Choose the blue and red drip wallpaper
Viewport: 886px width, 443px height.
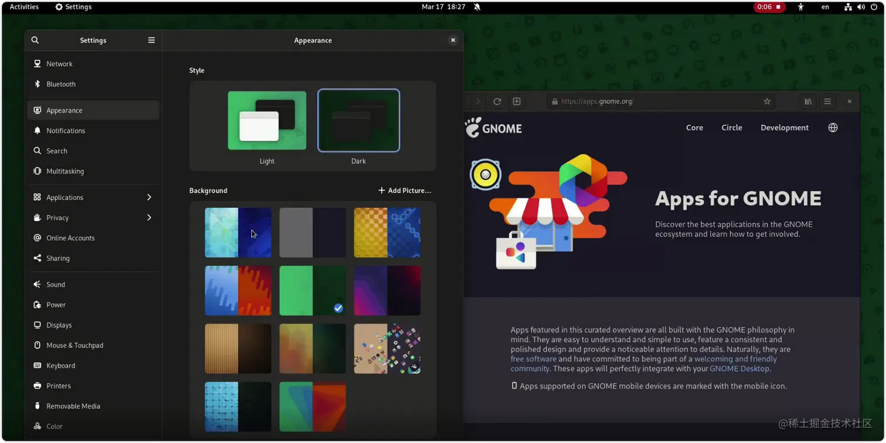point(238,291)
